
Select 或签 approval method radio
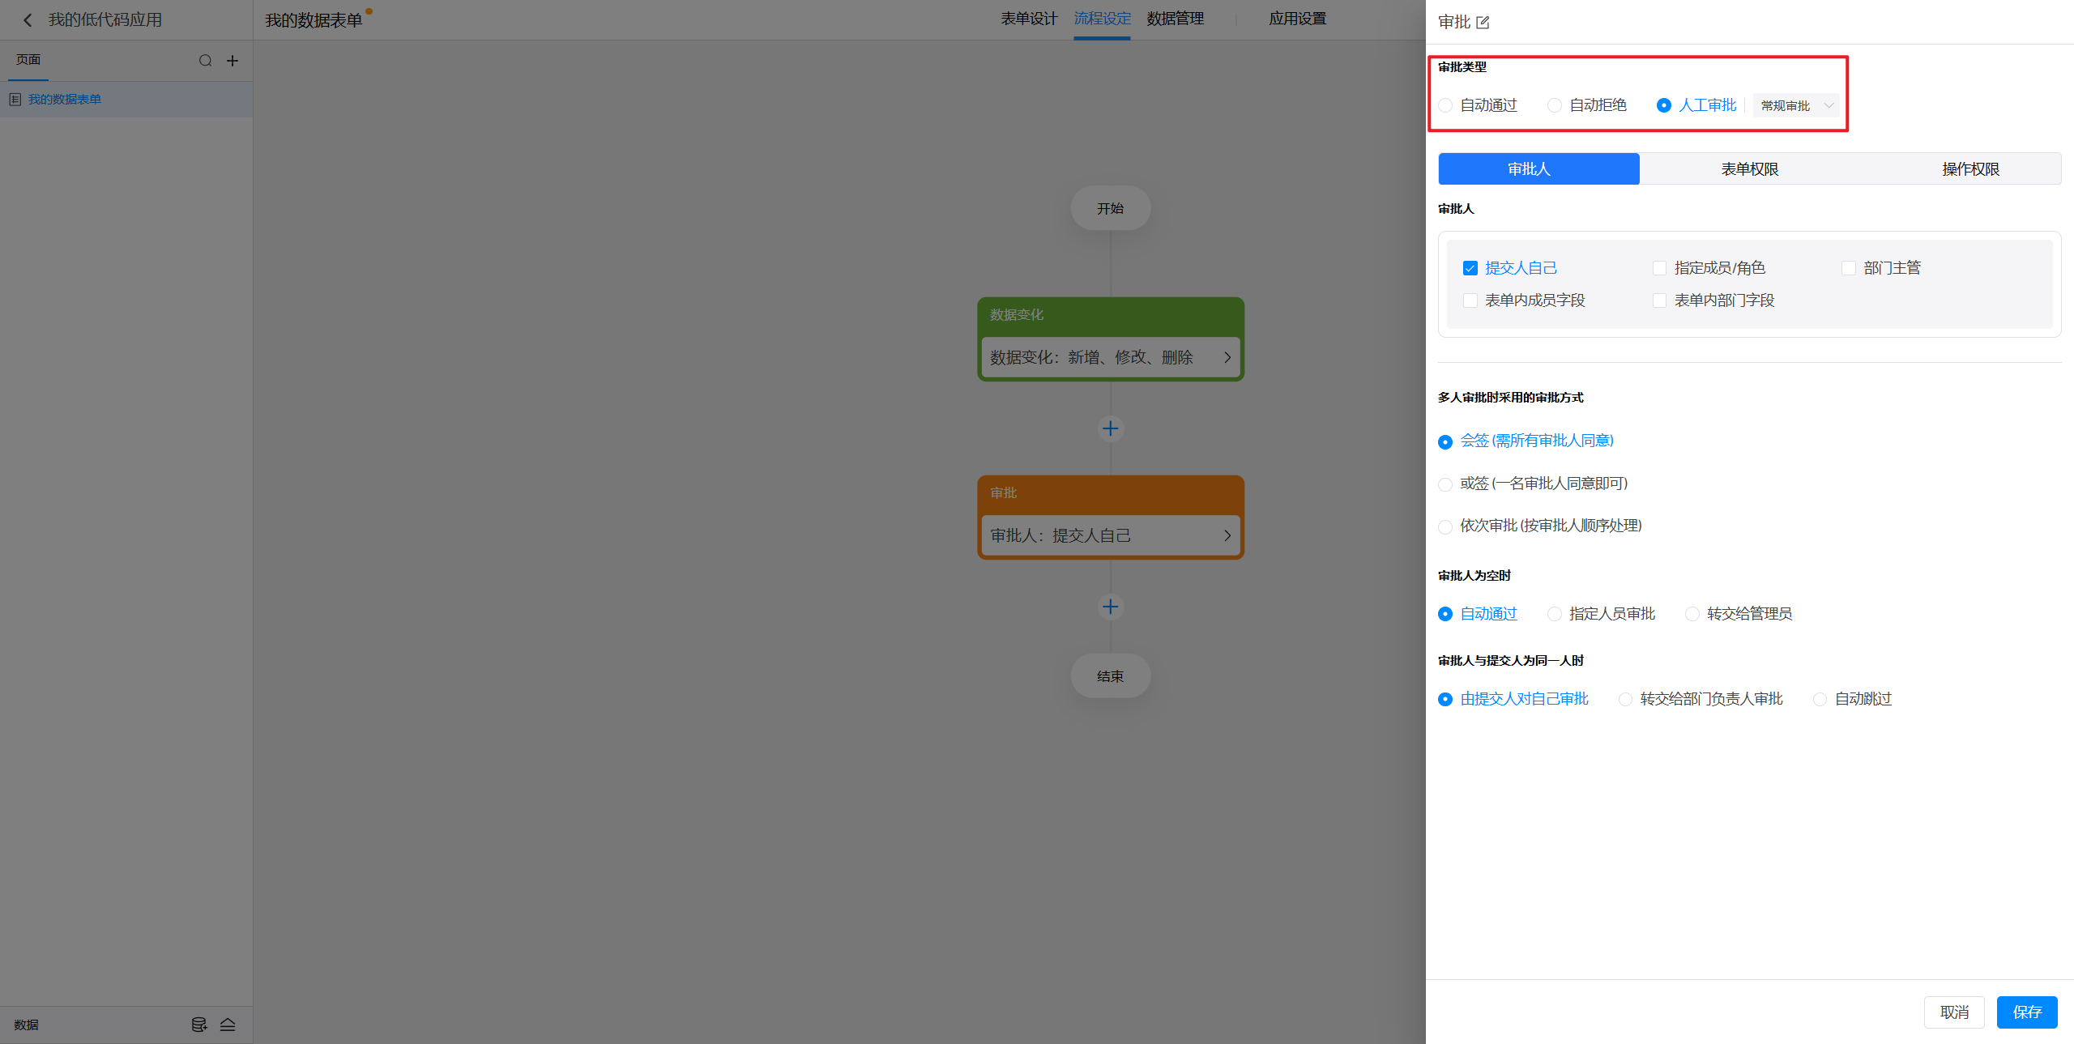[x=1445, y=484]
